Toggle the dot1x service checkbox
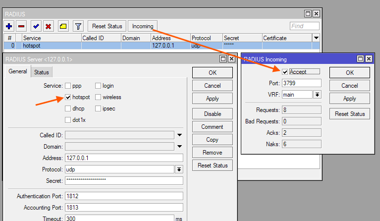 pos(68,120)
